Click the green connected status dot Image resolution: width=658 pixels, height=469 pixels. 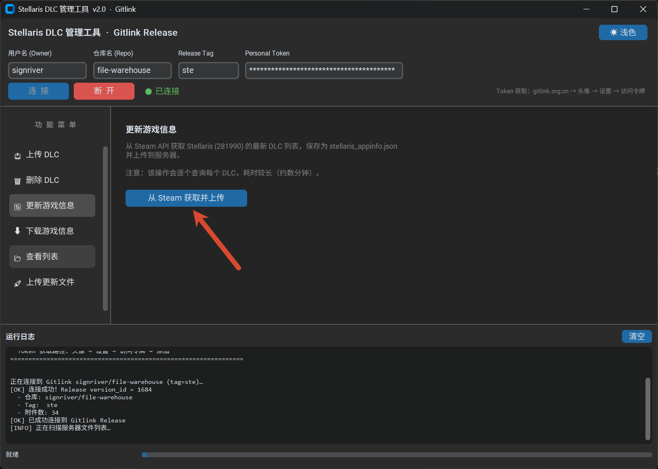click(x=148, y=92)
